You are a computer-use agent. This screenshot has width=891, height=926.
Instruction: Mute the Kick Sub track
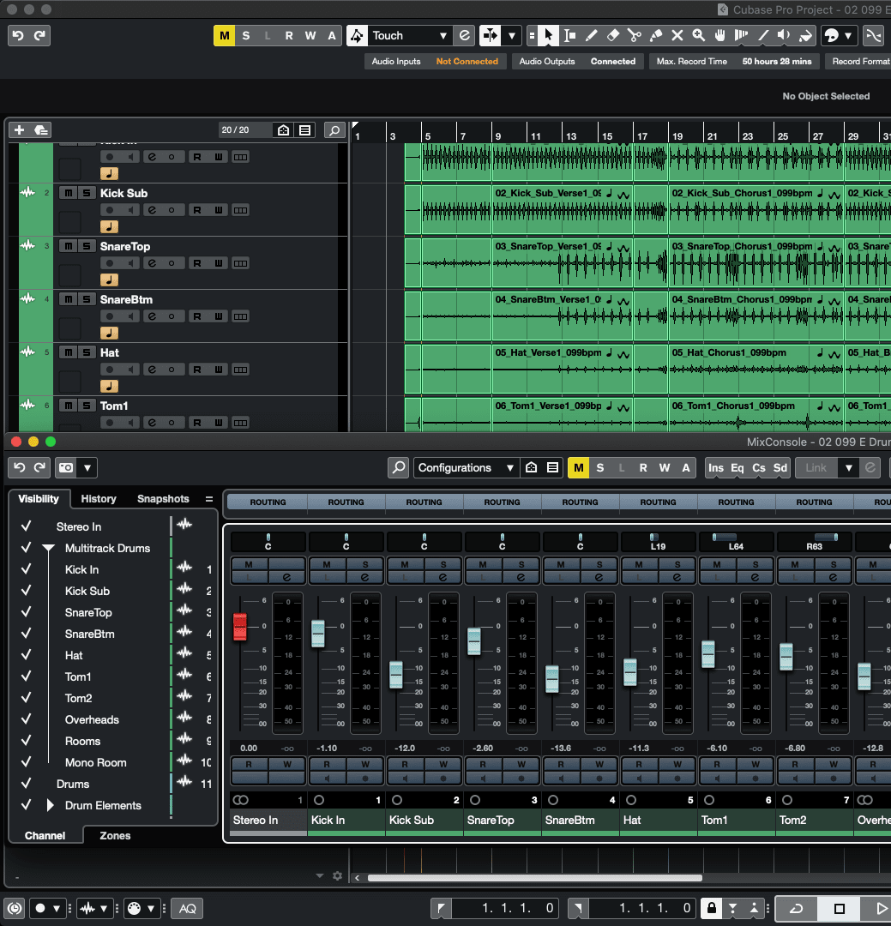tap(68, 193)
